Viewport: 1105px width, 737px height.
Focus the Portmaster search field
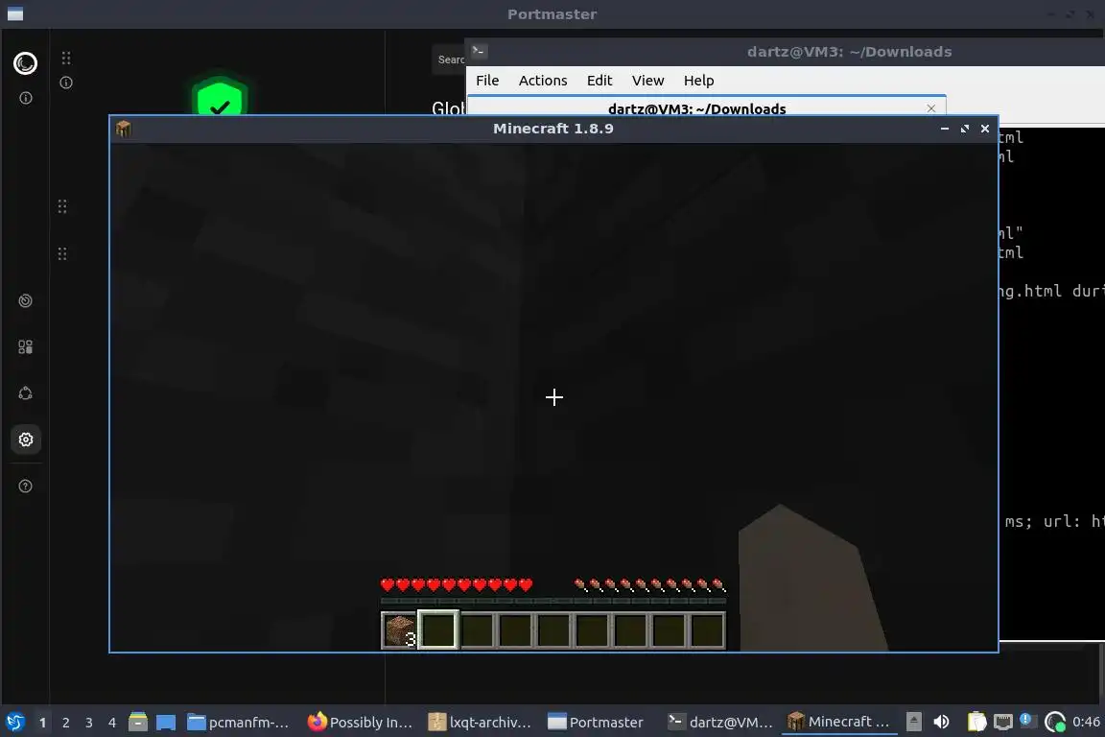tap(449, 59)
